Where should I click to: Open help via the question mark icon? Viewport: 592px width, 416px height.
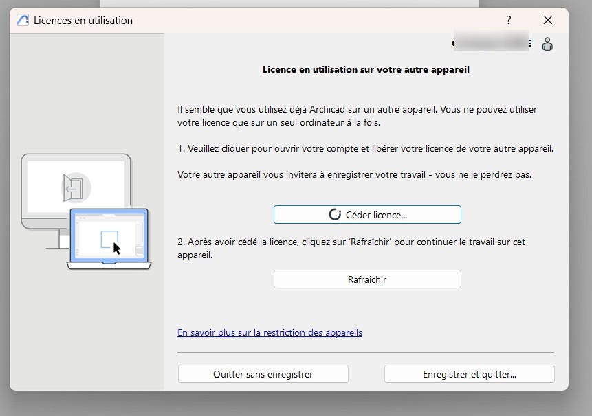508,20
